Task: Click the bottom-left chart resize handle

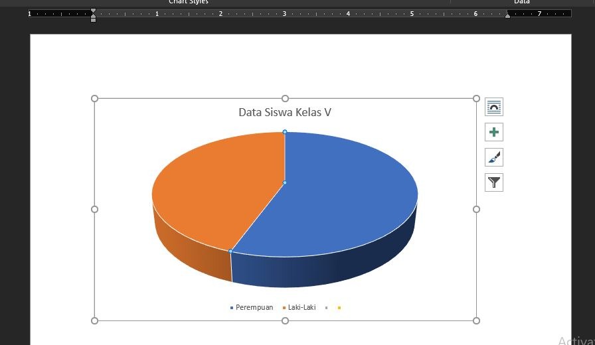Action: (x=94, y=320)
